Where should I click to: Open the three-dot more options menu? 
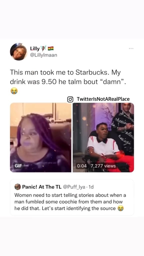click(x=131, y=48)
